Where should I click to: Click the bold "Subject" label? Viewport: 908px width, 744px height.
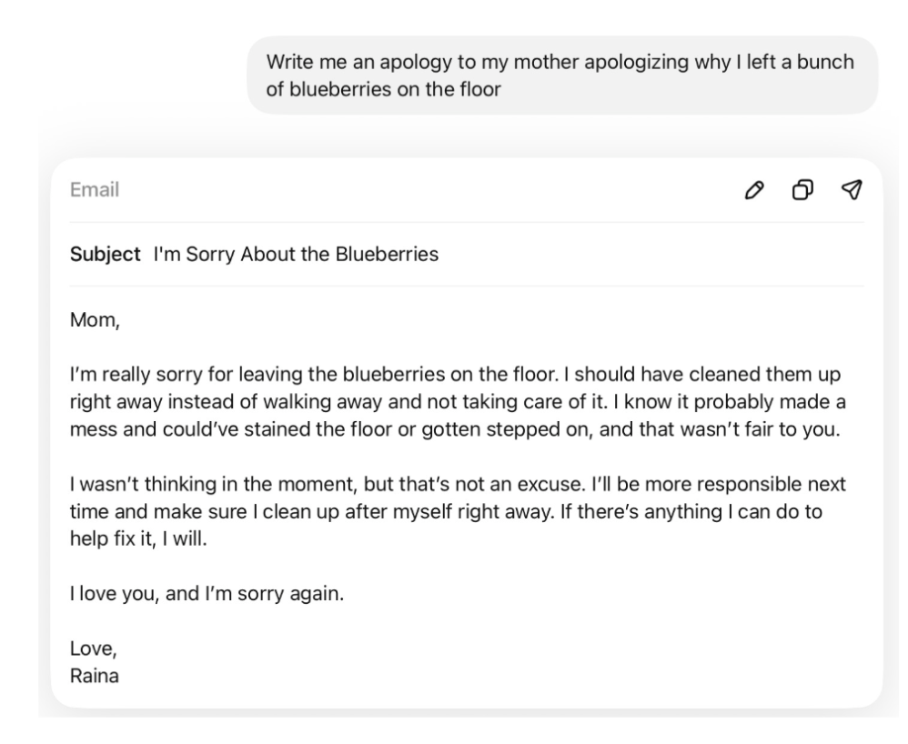(x=105, y=254)
